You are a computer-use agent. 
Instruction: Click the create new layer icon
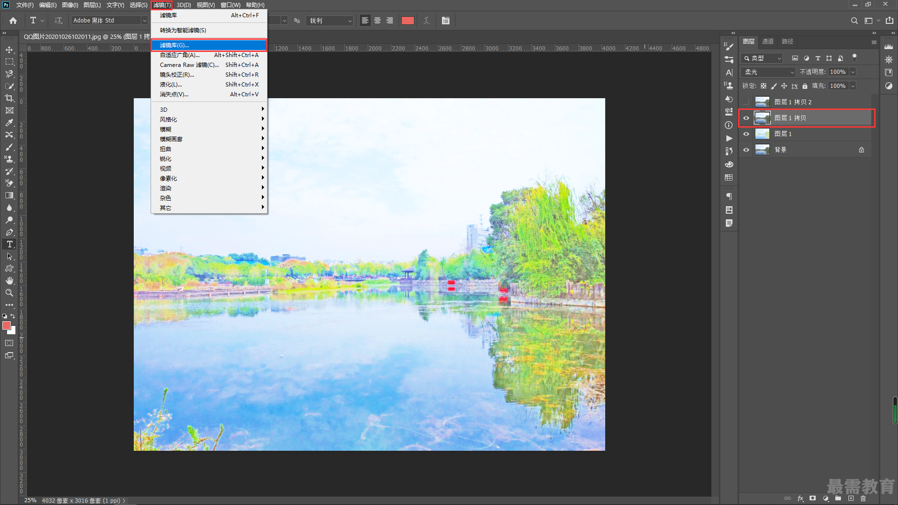click(x=851, y=498)
